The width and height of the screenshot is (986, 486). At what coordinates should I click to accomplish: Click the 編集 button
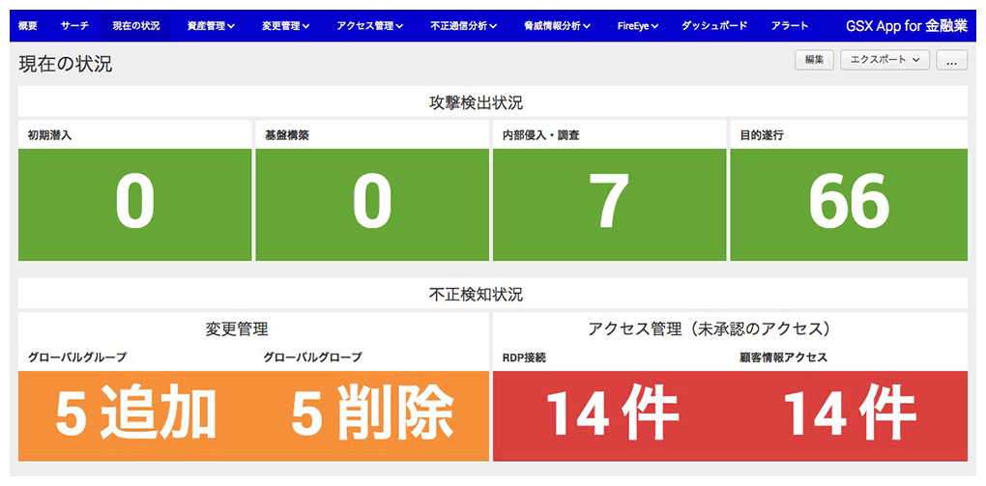814,61
